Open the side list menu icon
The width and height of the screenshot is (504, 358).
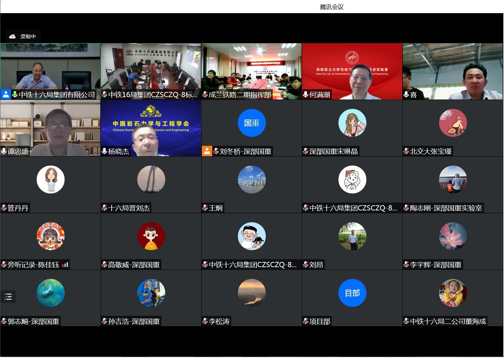[8, 296]
